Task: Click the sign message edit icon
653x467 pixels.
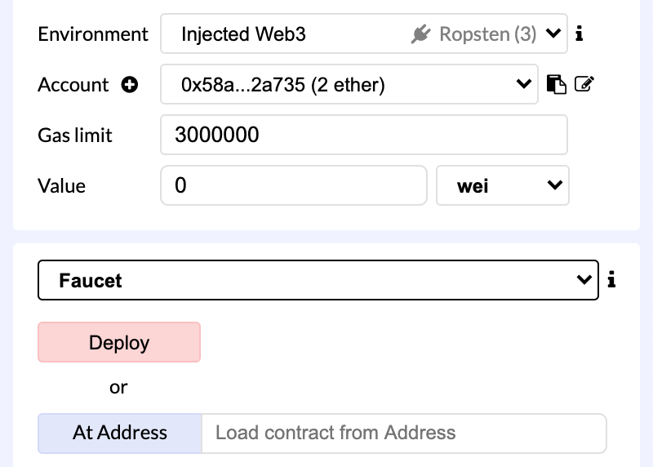Action: point(584,84)
